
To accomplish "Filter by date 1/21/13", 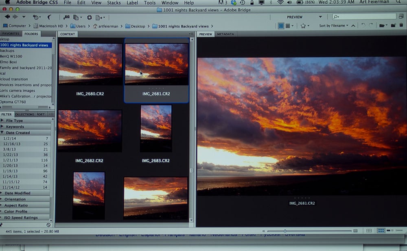I will (25, 160).
